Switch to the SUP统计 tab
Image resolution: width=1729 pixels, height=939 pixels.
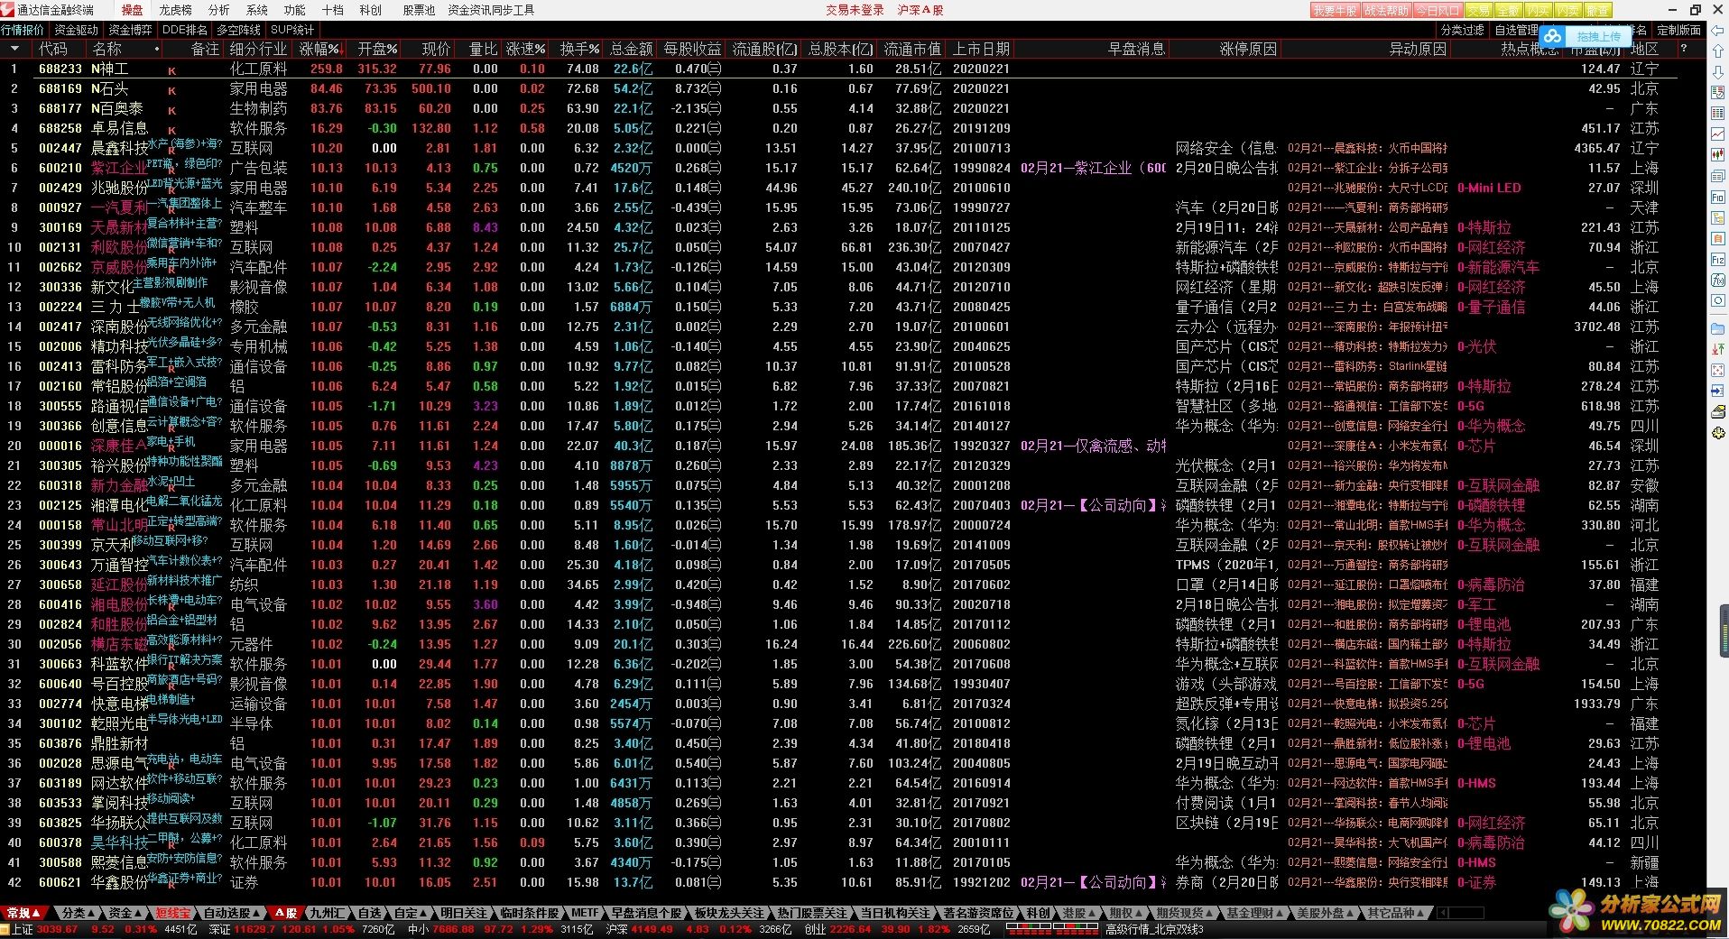(x=291, y=30)
